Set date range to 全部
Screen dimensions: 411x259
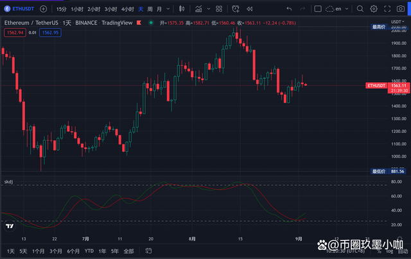tap(128, 251)
